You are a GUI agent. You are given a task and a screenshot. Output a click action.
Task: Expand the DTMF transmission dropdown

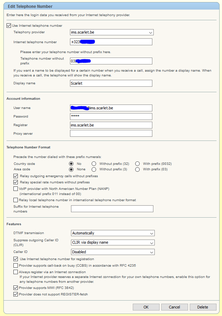click(113, 233)
